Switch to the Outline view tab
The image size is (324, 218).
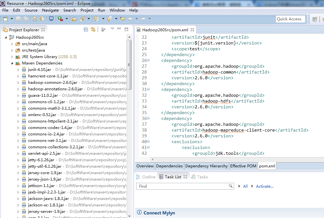coord(146,177)
